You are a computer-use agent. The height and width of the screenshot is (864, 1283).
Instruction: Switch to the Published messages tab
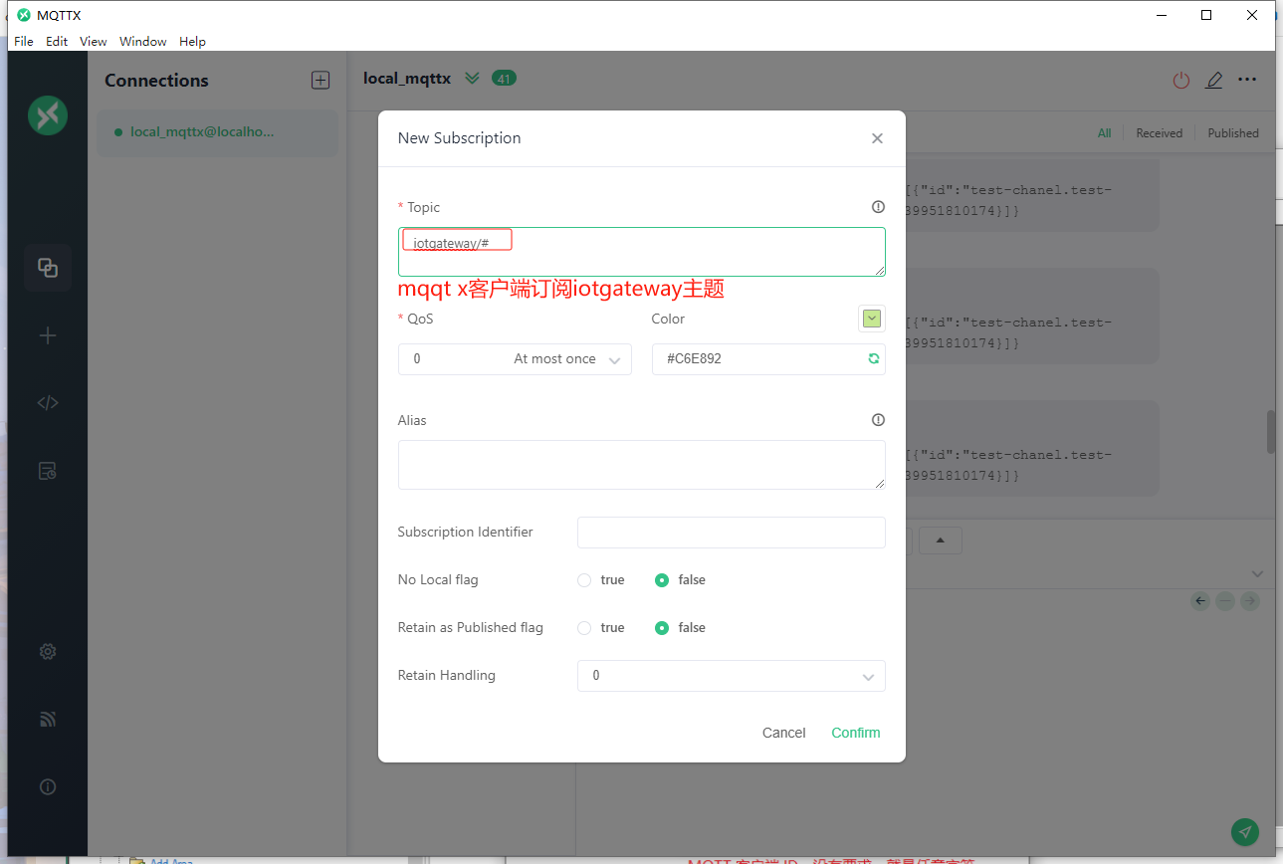[x=1233, y=133]
